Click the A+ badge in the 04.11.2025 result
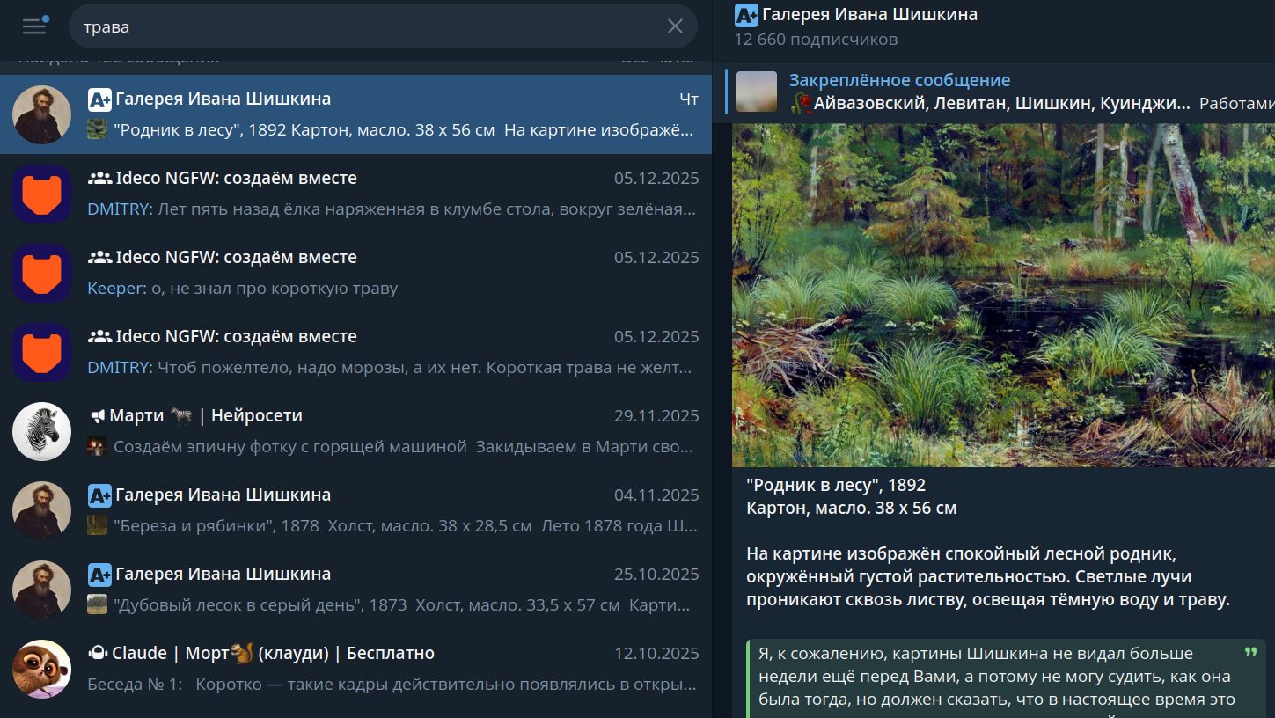Screen dimensions: 1275x718 99,495
